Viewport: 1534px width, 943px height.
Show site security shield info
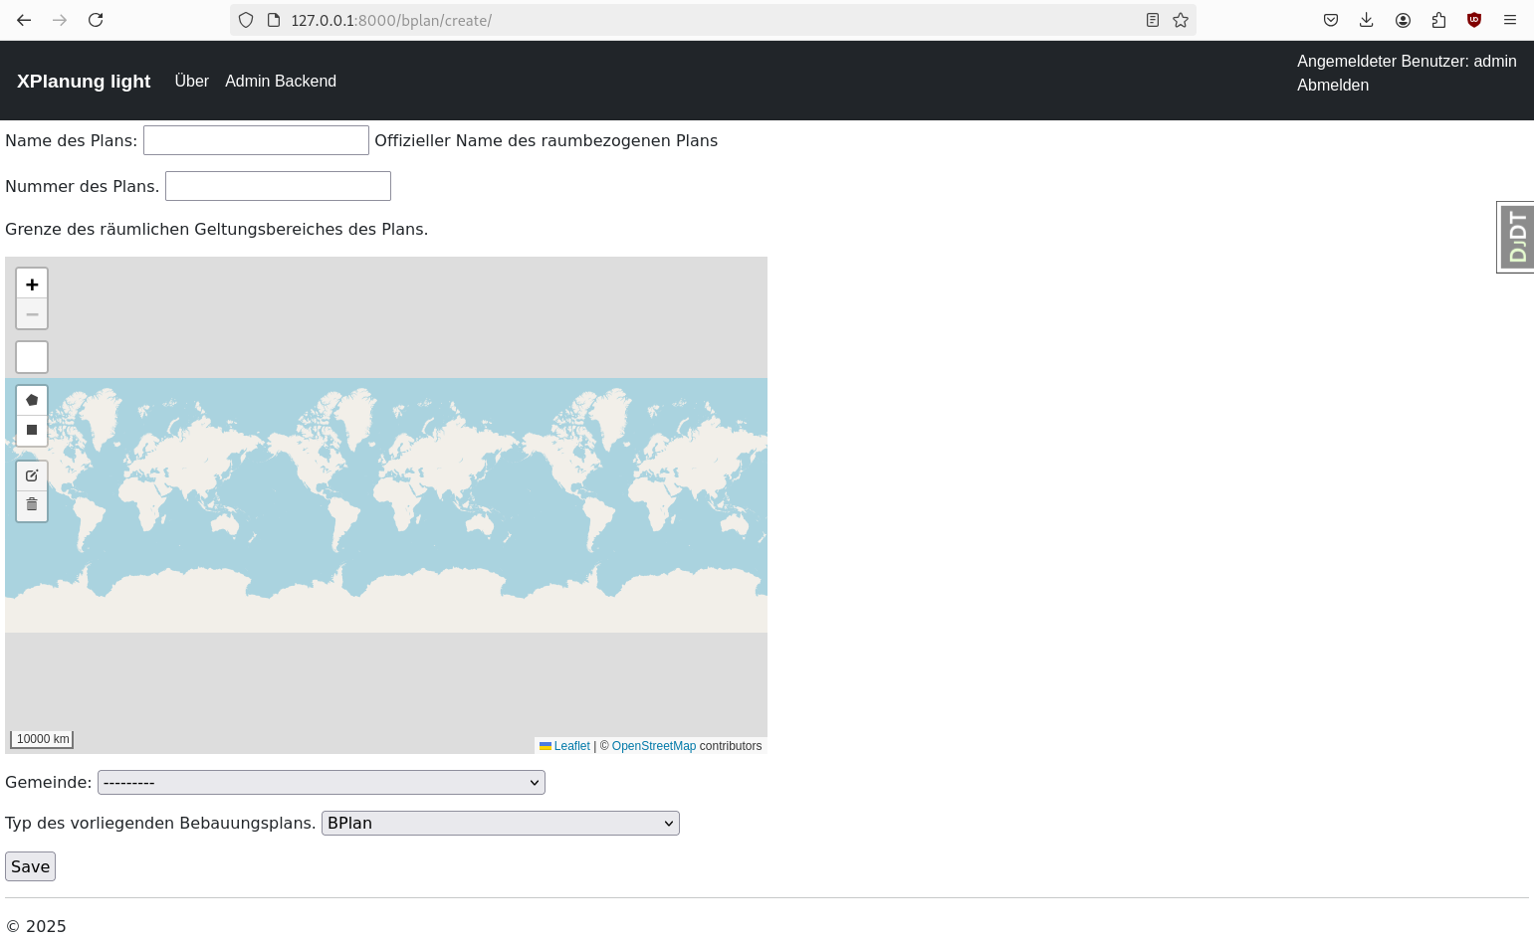pos(246,20)
